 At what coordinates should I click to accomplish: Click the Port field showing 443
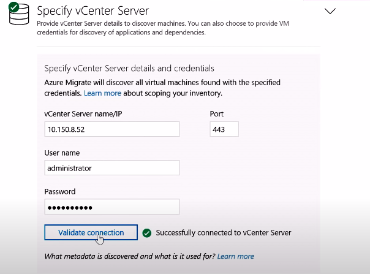[224, 129]
